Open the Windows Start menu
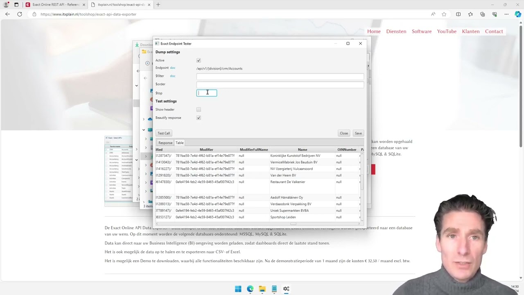The height and width of the screenshot is (295, 524). click(x=238, y=289)
